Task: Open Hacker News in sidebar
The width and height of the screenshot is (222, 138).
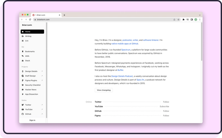Action: pyautogui.click(x=32, y=90)
